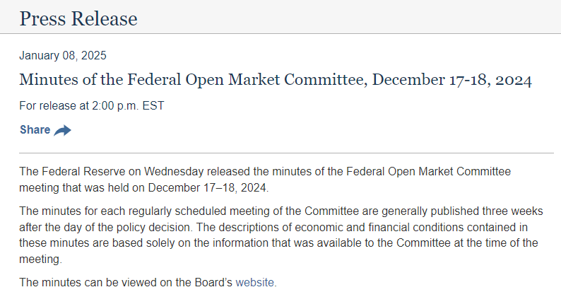Click the horizontal divider below Share
This screenshot has height=292, width=561.
286,153
